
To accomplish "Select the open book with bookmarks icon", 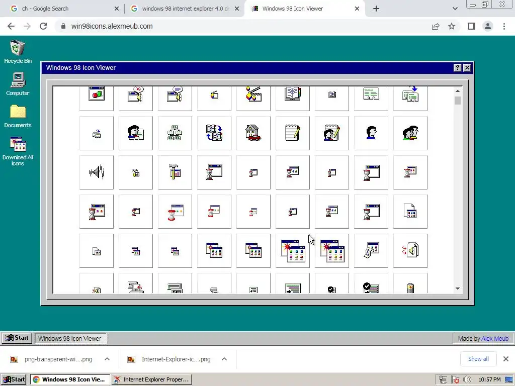I will click(x=292, y=98).
